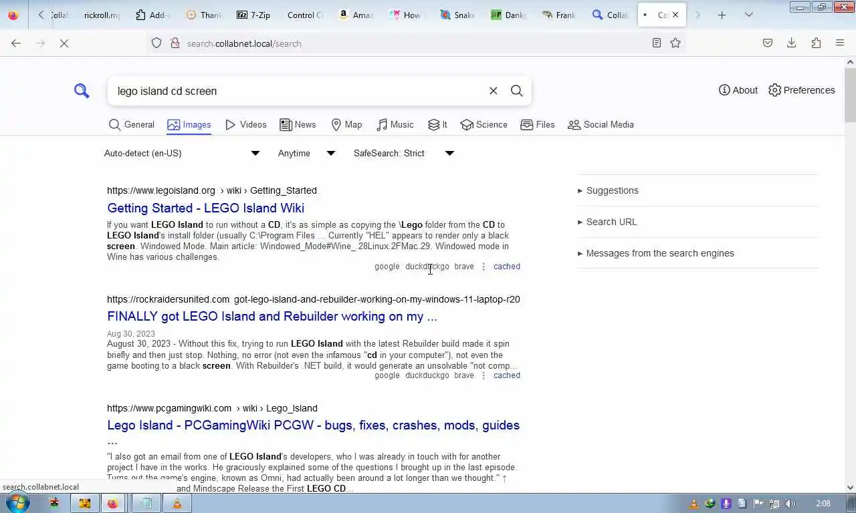Open the insecure connection lock icon

[175, 43]
